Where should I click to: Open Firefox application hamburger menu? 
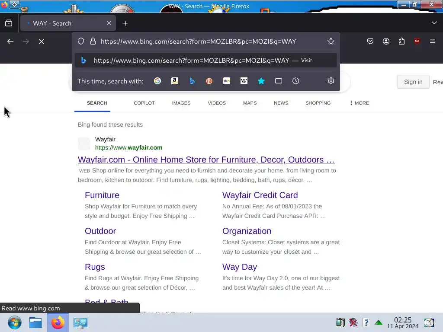point(433,41)
